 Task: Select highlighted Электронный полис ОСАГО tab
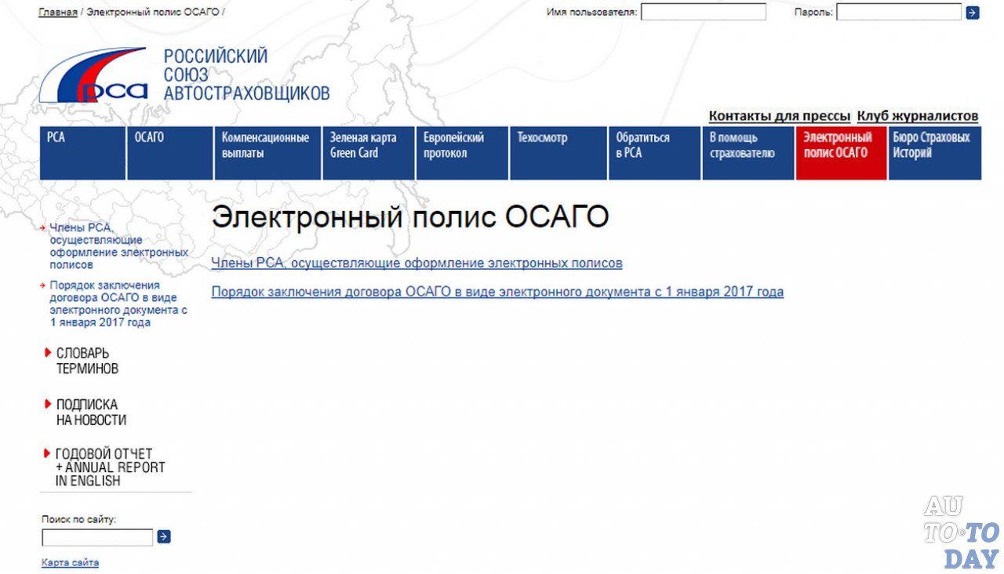(x=841, y=154)
